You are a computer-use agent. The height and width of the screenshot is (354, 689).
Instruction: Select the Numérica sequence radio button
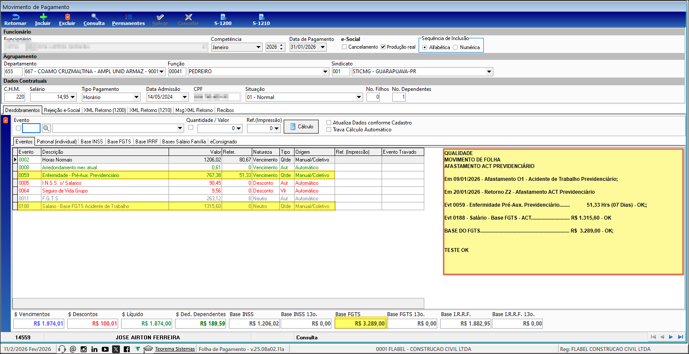(455, 47)
